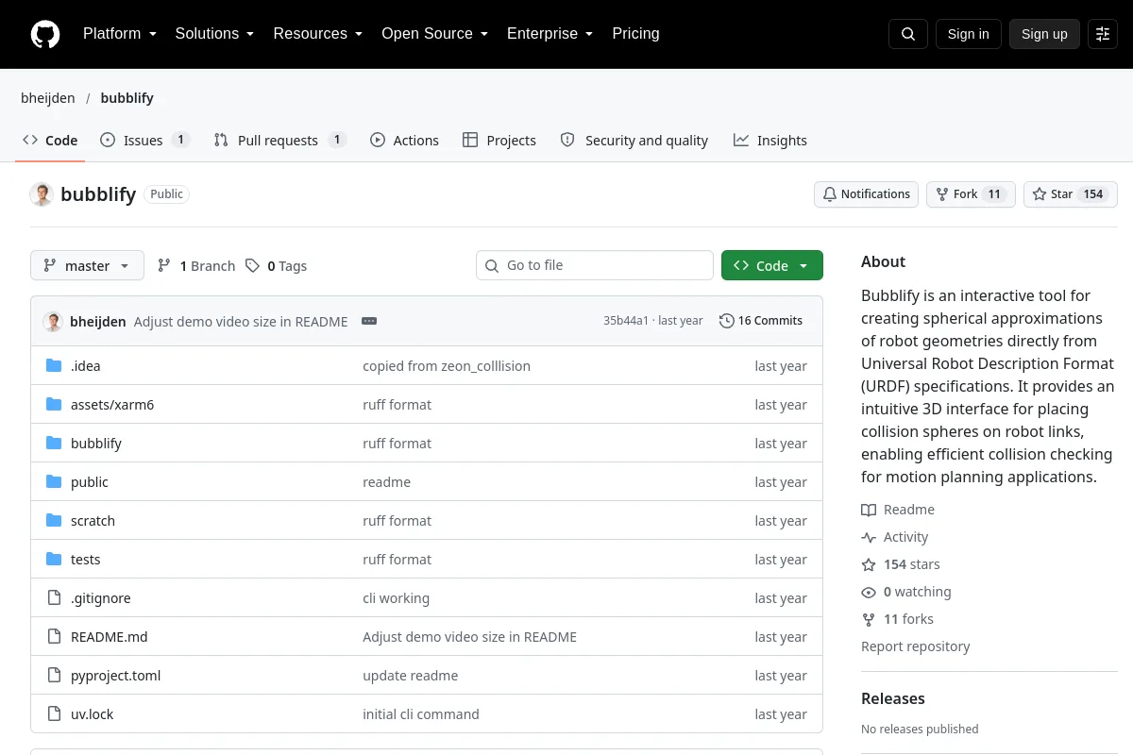Open commit hash 35b44a1
This screenshot has width=1133, height=755.
click(626, 321)
